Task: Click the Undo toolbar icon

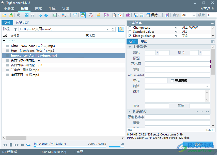Action: pos(19,15)
